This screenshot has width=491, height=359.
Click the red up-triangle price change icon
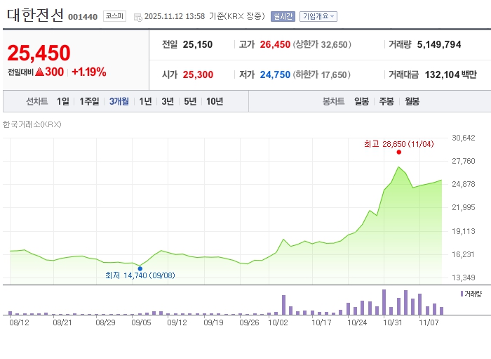[39, 72]
